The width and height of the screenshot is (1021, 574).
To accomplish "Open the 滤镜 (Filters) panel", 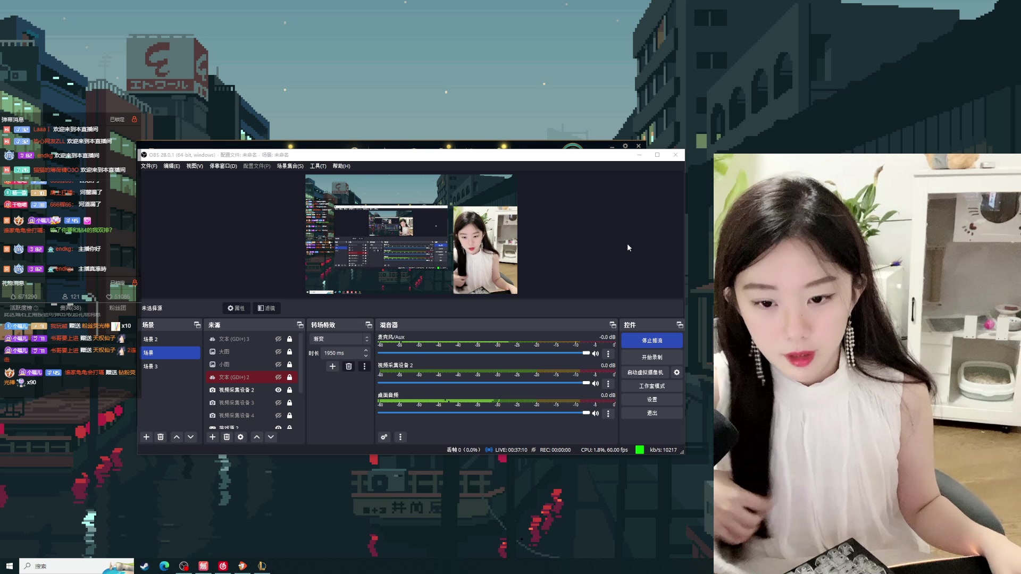I will [266, 308].
